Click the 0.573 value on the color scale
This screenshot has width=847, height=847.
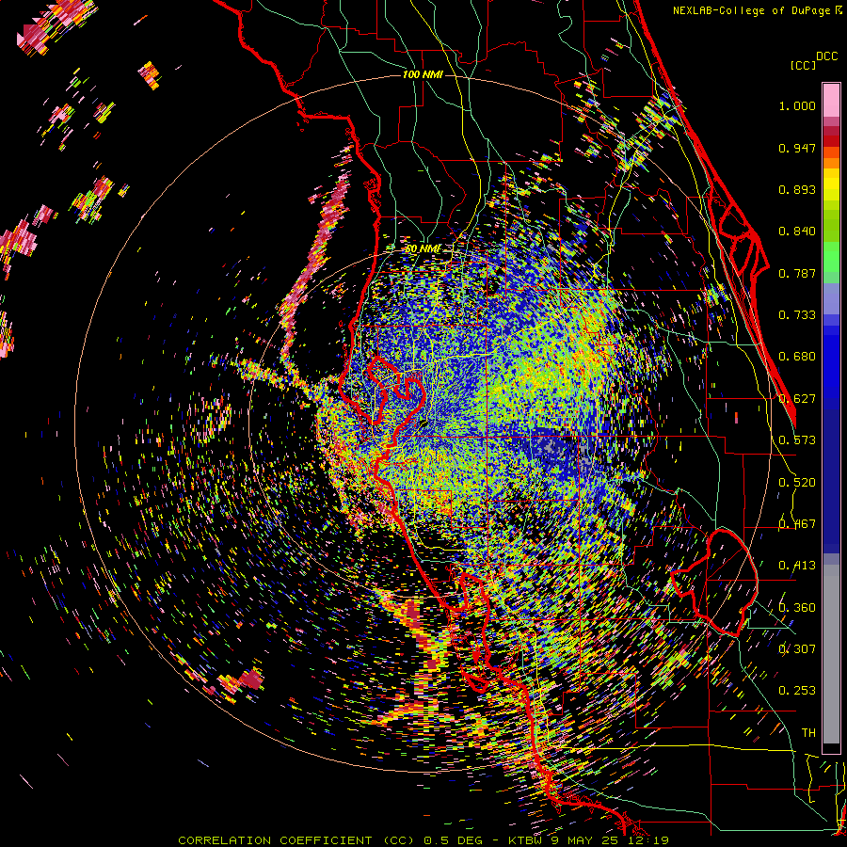point(797,440)
